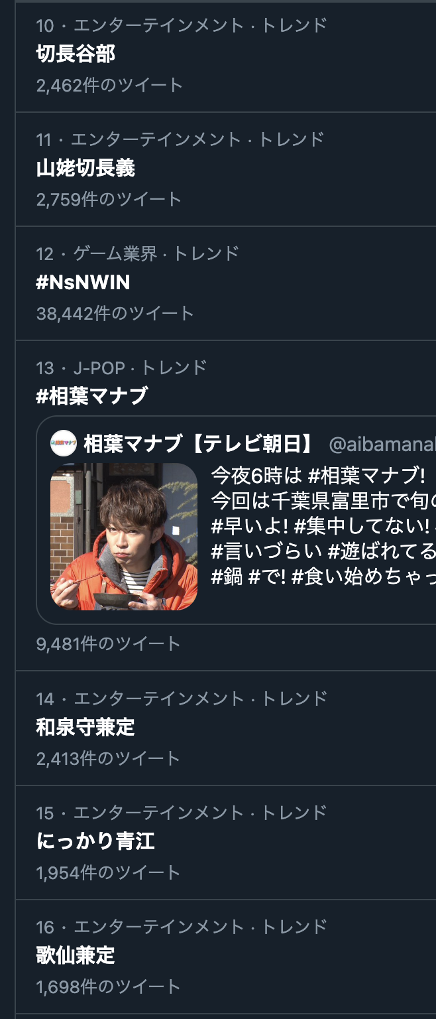Open the #NsNWIN hashtag trend
Screen dimensions: 436x1019
(83, 283)
